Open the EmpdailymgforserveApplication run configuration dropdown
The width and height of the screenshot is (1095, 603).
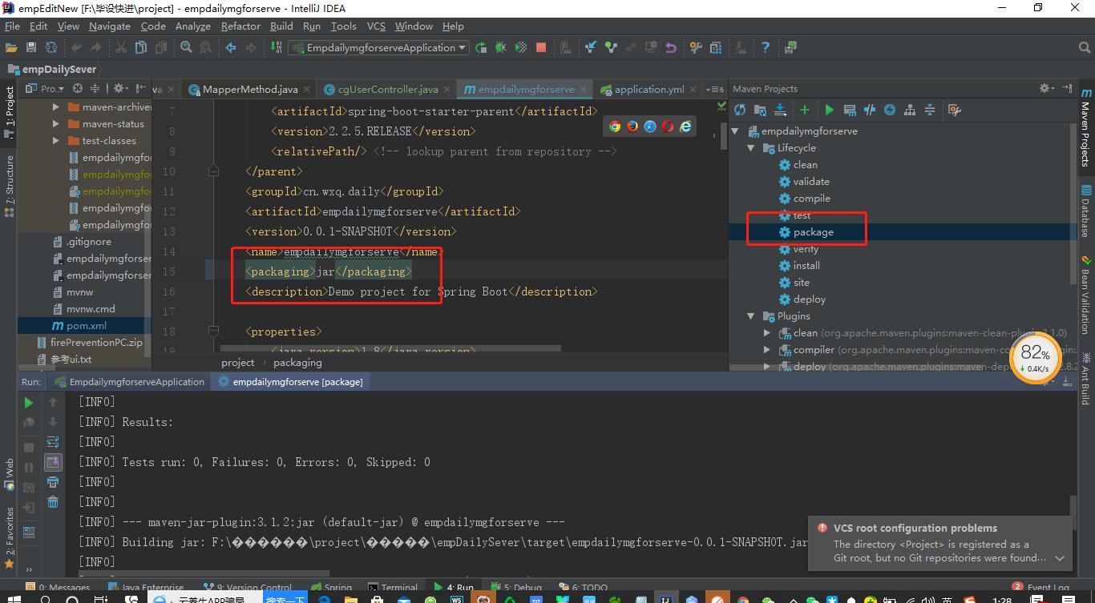click(x=378, y=48)
